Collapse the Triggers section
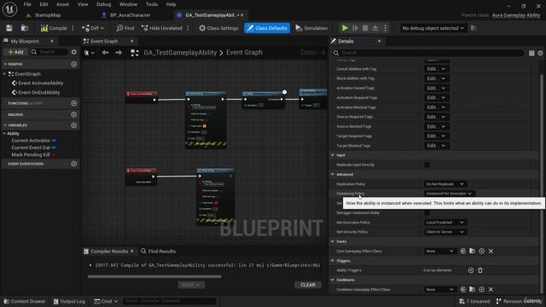This screenshot has height=307, width=546. pyautogui.click(x=332, y=260)
